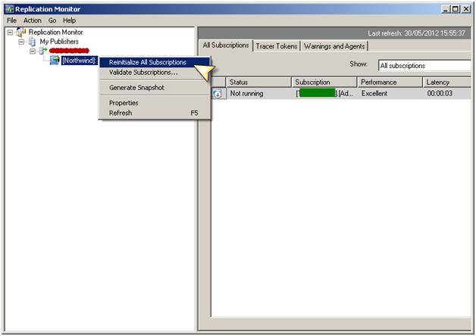Viewport: 476px width, 336px height.
Task: Open the Go menu
Action: 52,20
